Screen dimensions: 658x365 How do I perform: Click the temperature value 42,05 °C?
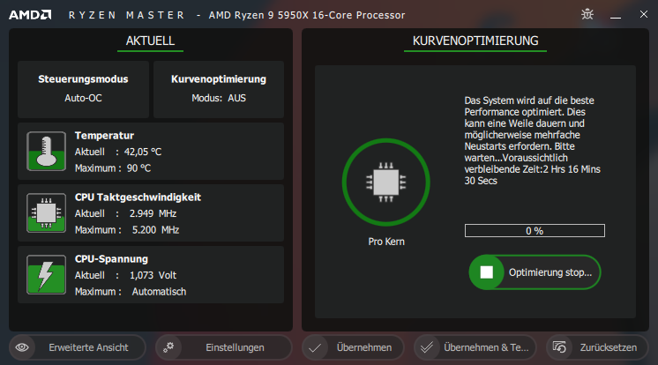click(x=143, y=152)
